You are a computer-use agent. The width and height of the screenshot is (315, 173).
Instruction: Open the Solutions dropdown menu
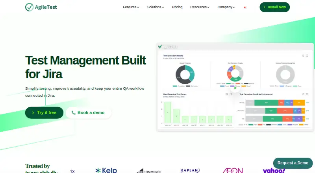click(156, 7)
